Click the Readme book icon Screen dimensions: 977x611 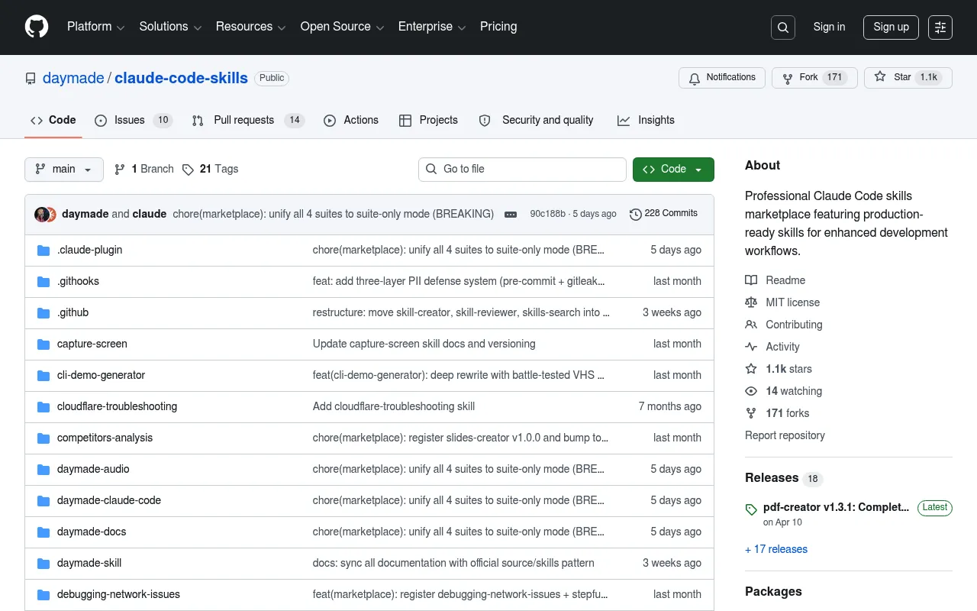click(751, 280)
